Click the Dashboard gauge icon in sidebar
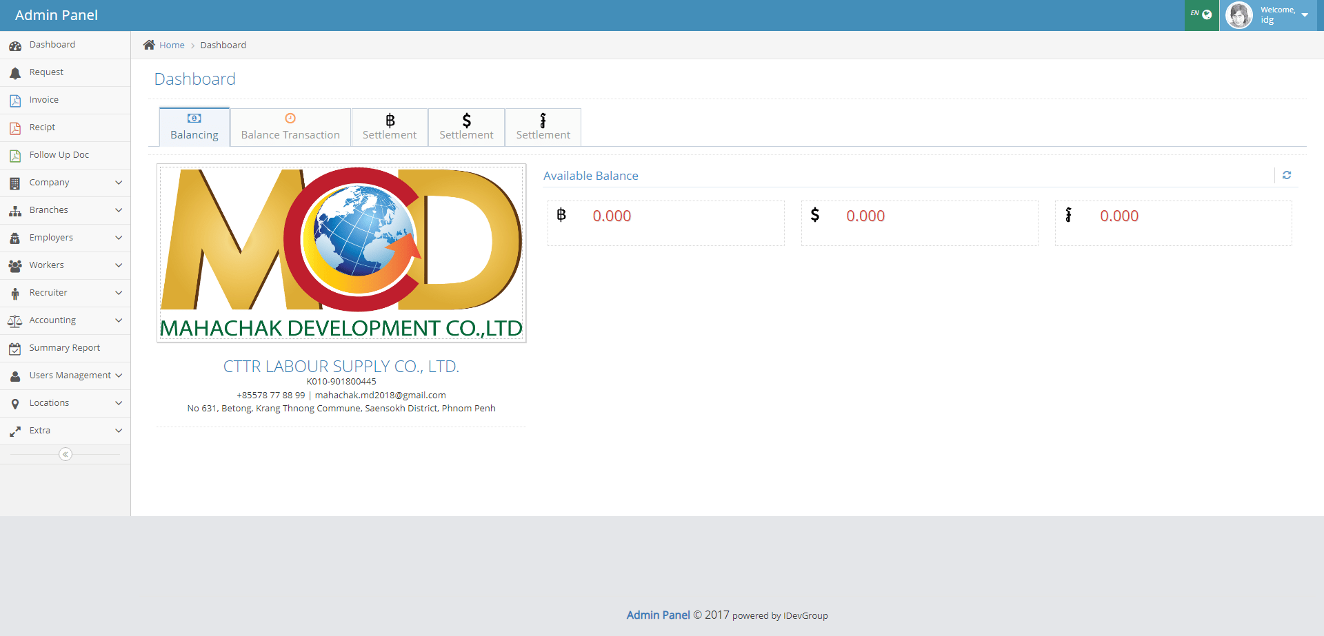Screen dimensions: 1324x636 tap(15, 45)
